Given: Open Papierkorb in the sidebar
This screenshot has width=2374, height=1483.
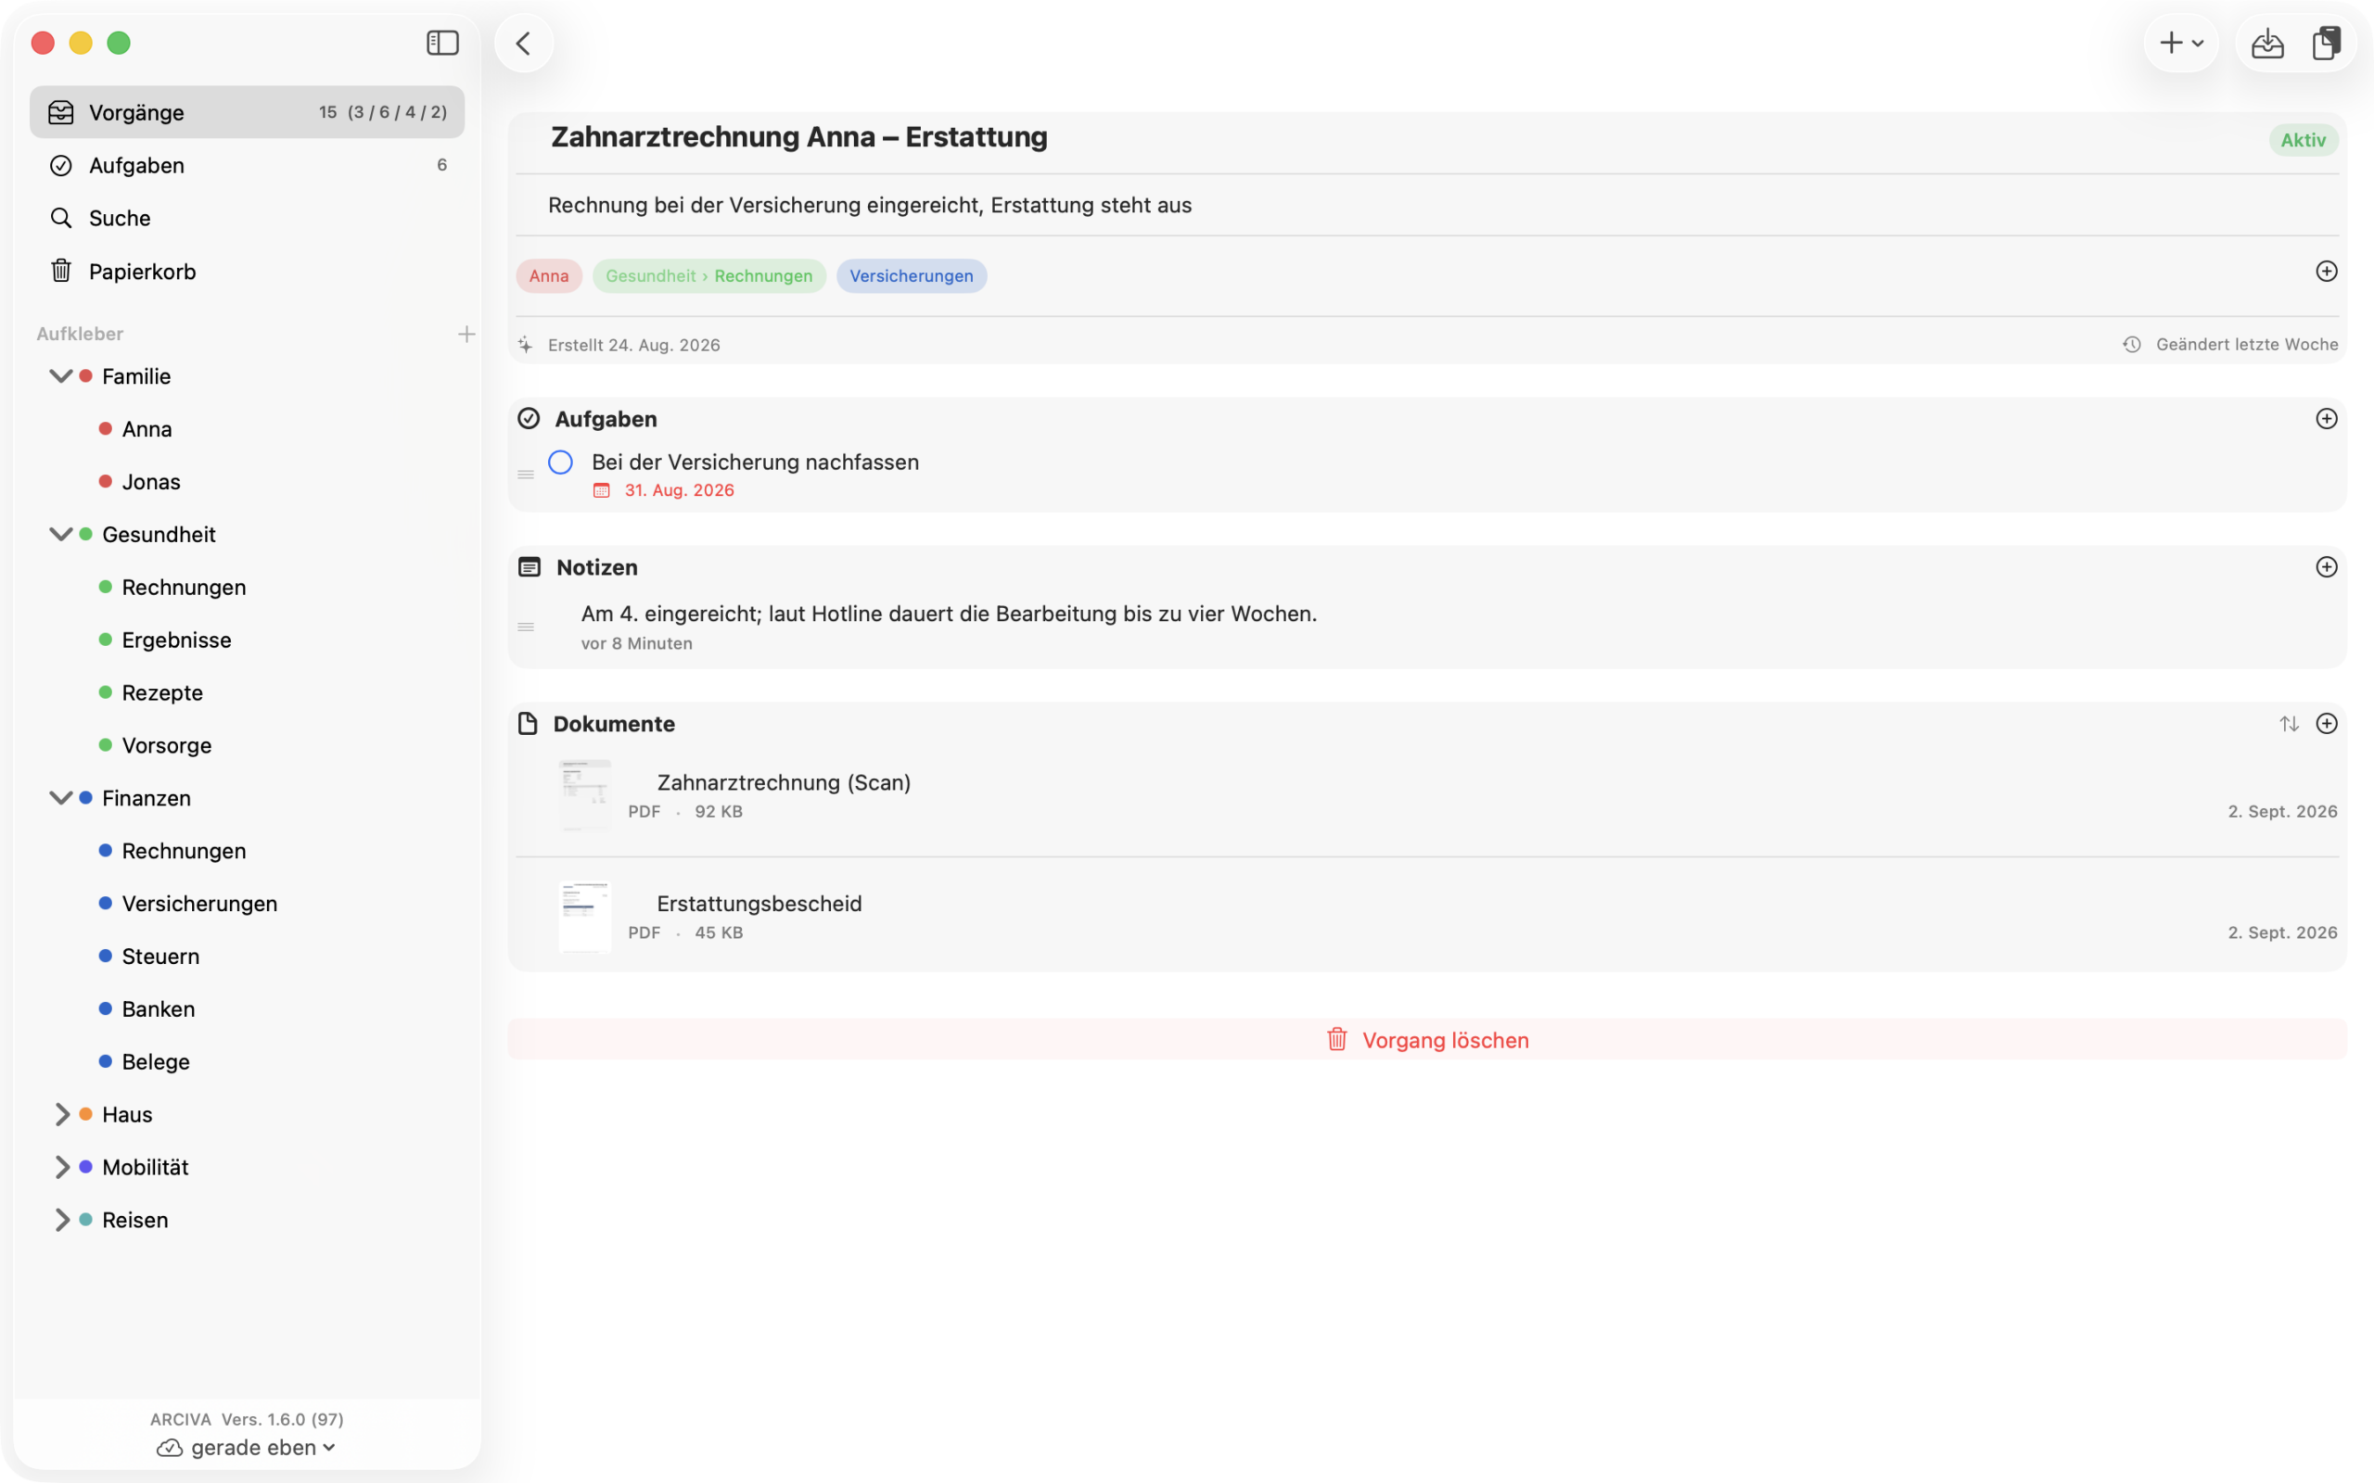Looking at the screenshot, I should pyautogui.click(x=248, y=271).
